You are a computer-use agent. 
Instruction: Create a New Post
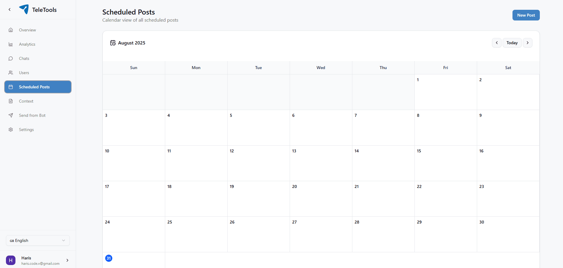[526, 15]
